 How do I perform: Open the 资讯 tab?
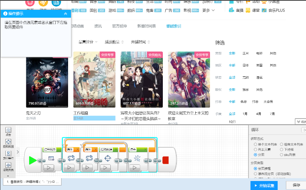(x=98, y=26)
